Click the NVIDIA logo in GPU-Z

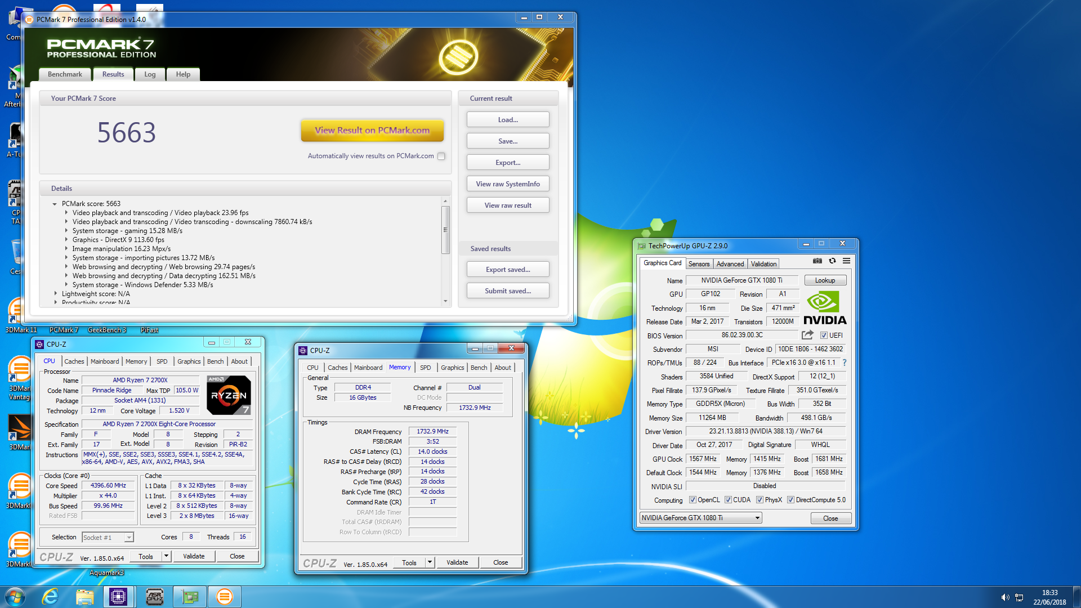coord(825,308)
